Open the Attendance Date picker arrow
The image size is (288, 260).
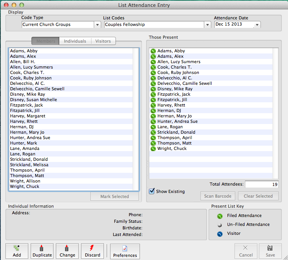257,25
